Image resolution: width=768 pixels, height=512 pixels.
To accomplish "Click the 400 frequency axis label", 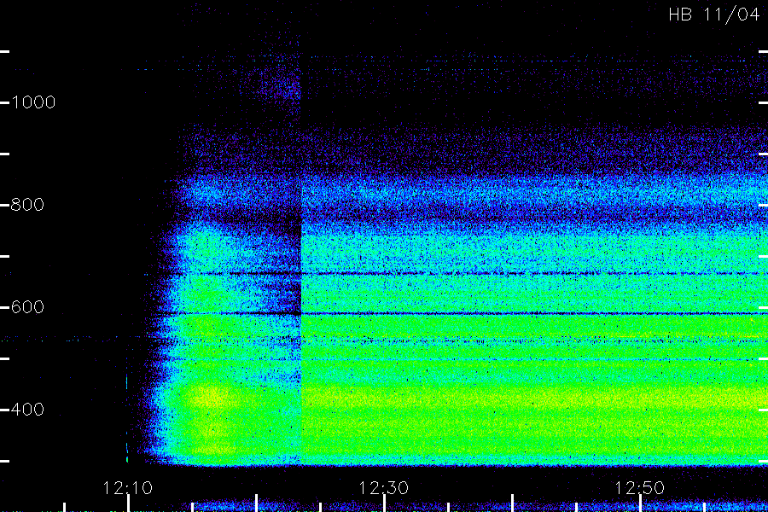I will pyautogui.click(x=27, y=410).
